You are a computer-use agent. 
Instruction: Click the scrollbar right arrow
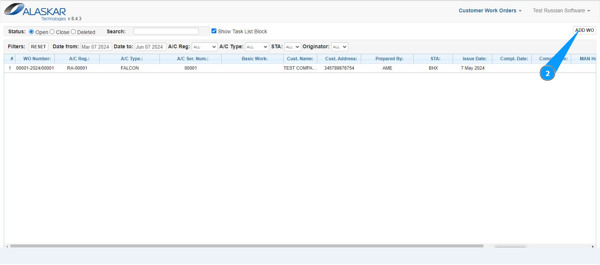pyautogui.click(x=593, y=246)
